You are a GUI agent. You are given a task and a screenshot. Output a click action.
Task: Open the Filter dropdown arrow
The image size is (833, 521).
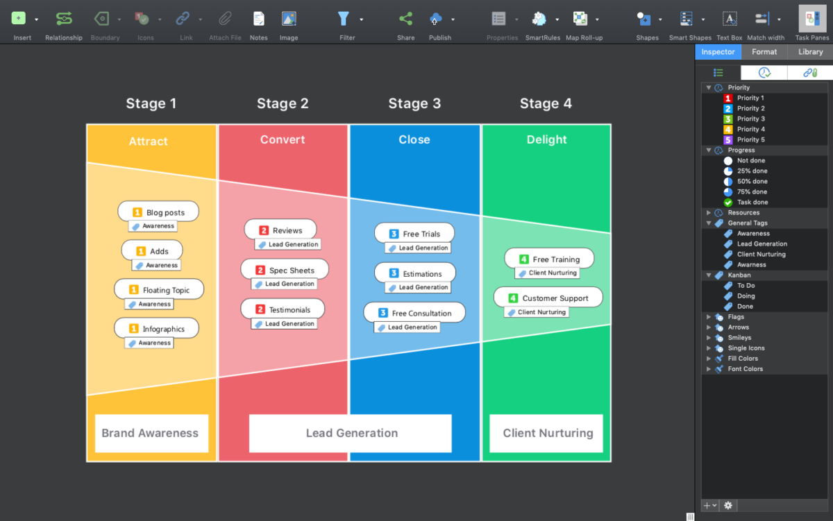tap(360, 21)
